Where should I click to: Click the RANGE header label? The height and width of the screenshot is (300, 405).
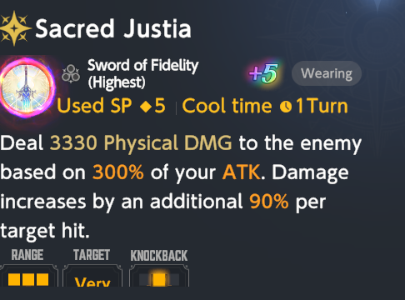[x=27, y=255]
